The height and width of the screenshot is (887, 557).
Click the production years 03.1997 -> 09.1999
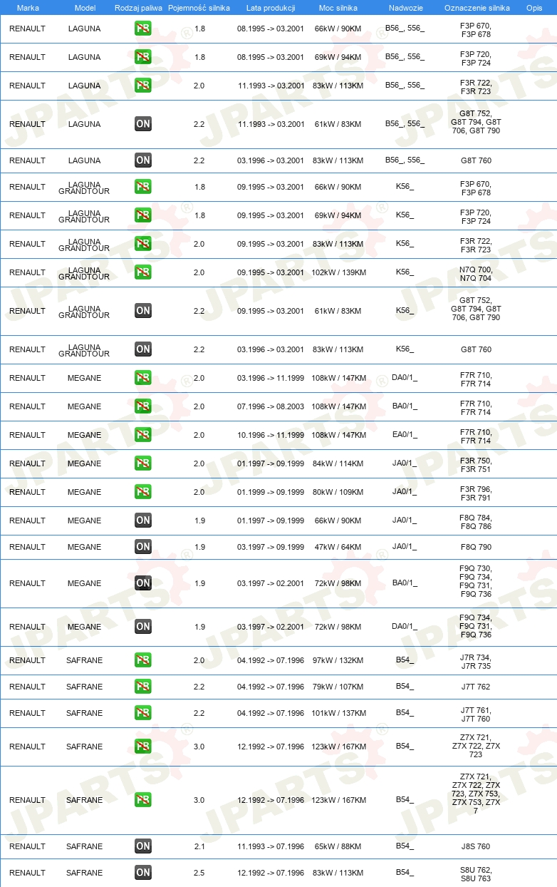pyautogui.click(x=271, y=547)
